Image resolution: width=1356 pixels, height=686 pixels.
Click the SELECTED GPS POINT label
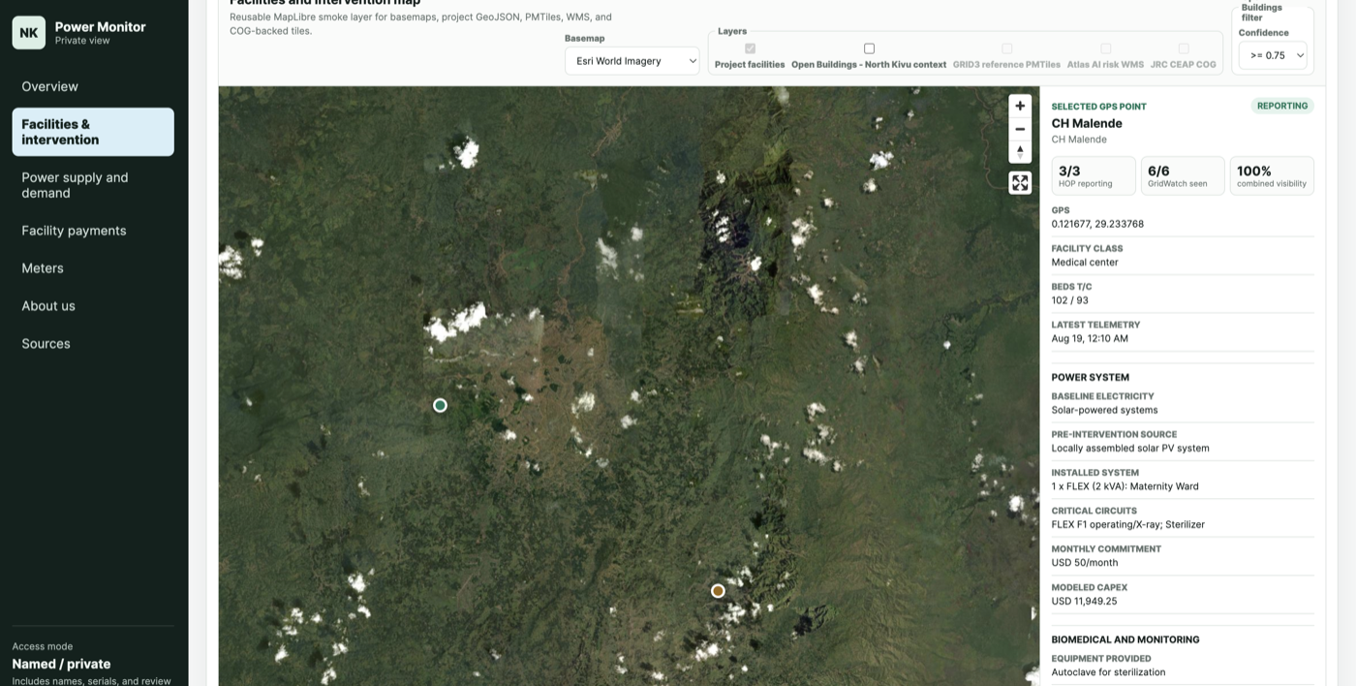point(1099,107)
